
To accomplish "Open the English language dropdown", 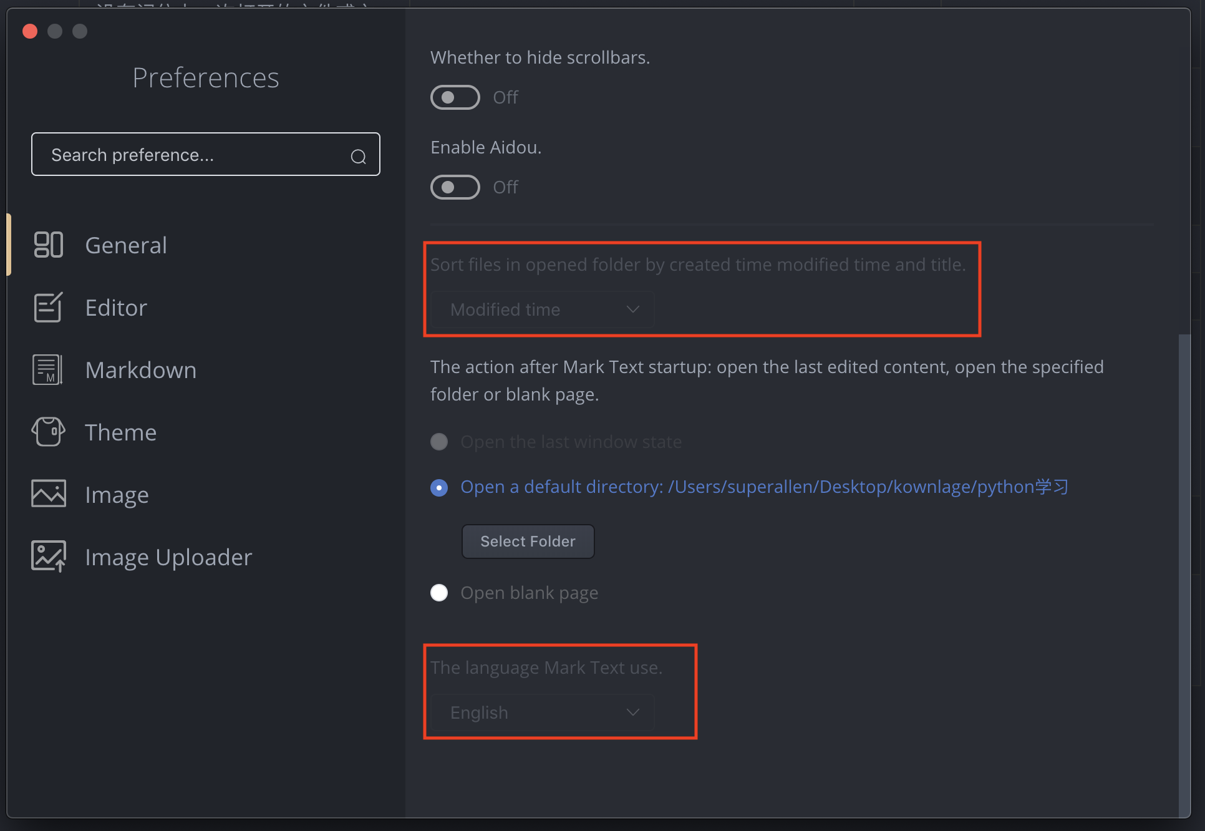I will coord(543,712).
